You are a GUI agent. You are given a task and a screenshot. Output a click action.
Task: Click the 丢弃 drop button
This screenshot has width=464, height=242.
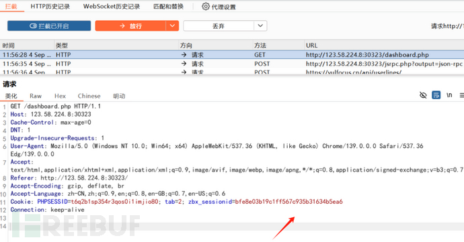(x=219, y=25)
